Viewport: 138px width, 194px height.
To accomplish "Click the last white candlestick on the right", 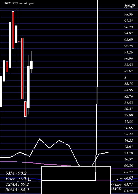I will [x=31, y=65].
